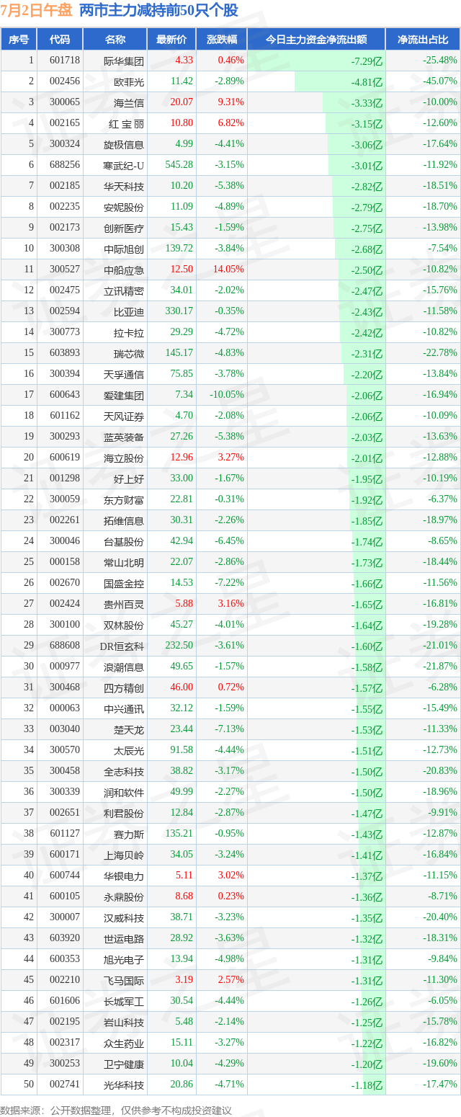Click stock name 赛力斯
Image resolution: width=461 pixels, height=1117 pixels.
129,835
